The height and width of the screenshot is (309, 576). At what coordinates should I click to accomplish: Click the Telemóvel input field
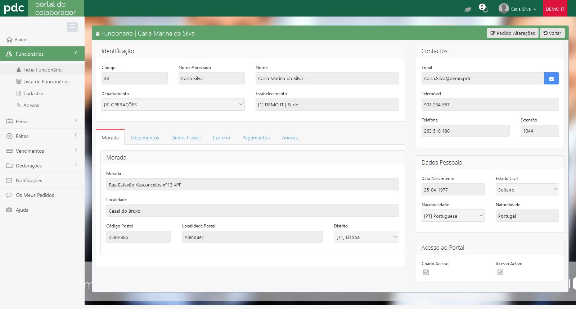(x=490, y=105)
